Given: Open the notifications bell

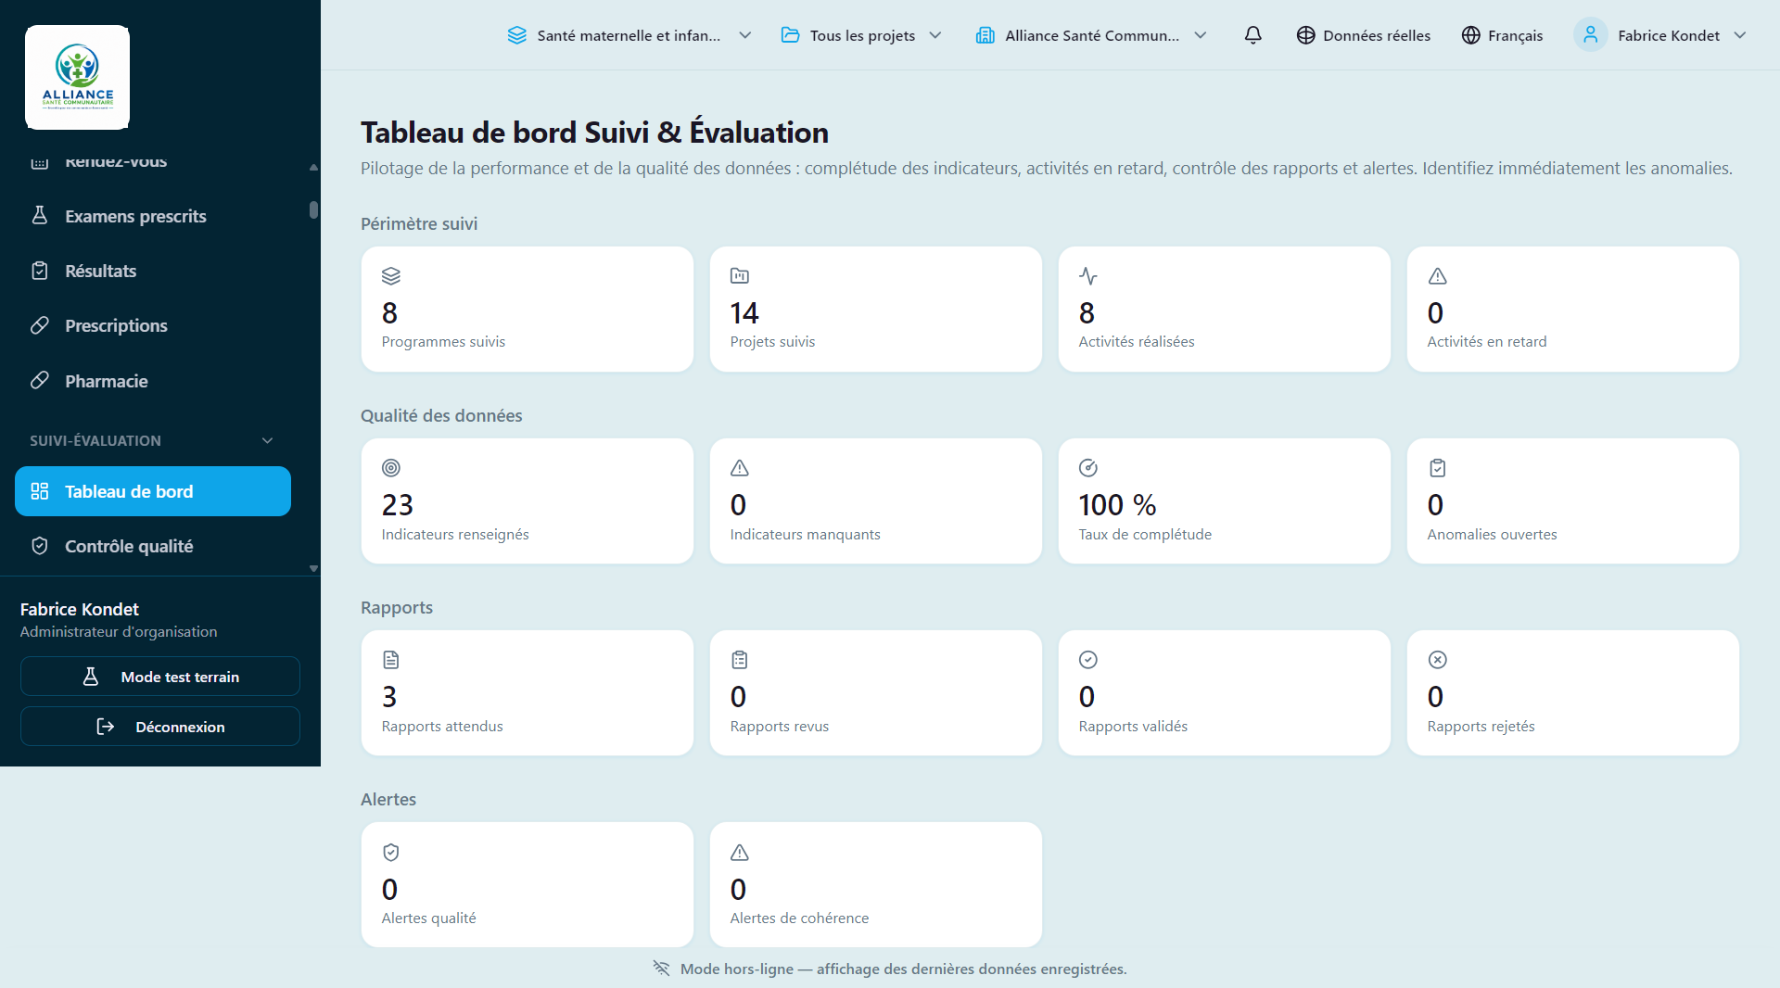Looking at the screenshot, I should (1252, 35).
